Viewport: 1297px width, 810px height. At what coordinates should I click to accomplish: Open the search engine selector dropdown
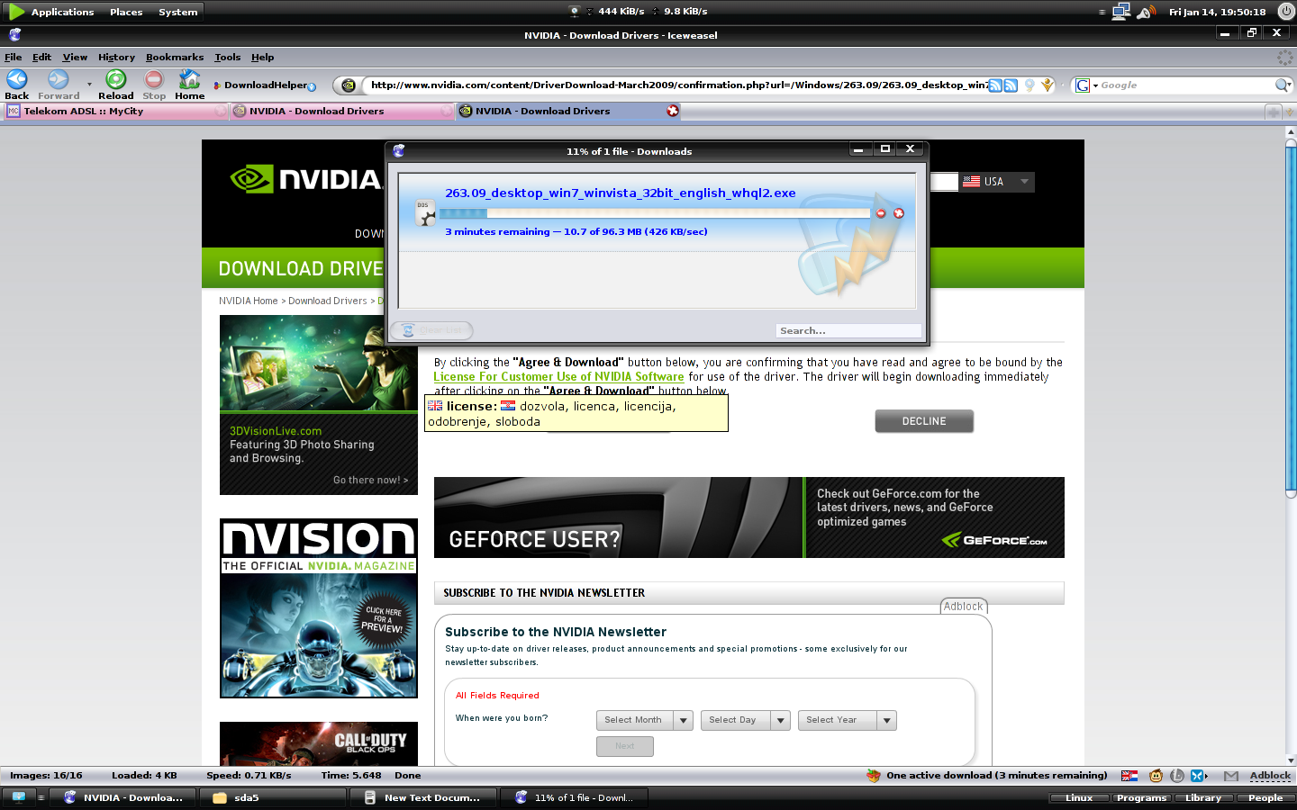pos(1086,85)
